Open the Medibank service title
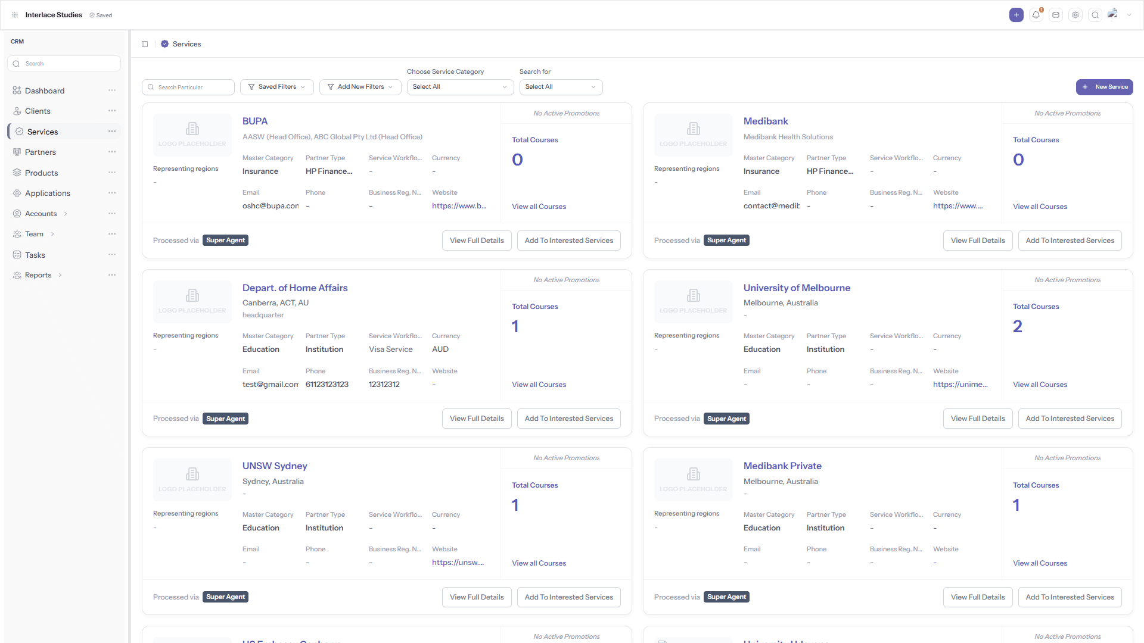 (x=766, y=121)
